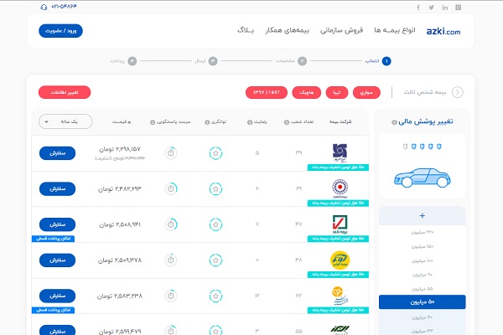This screenshot has width=503, height=335.
Task: Sort by the قیمت column header
Action: pyautogui.click(x=122, y=122)
